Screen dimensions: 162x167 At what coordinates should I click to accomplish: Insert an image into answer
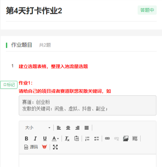(x=126, y=139)
